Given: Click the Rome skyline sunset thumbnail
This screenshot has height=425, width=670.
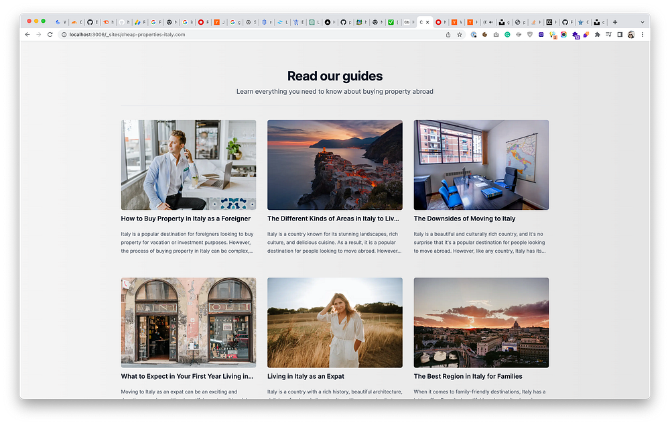Looking at the screenshot, I should (x=481, y=322).
